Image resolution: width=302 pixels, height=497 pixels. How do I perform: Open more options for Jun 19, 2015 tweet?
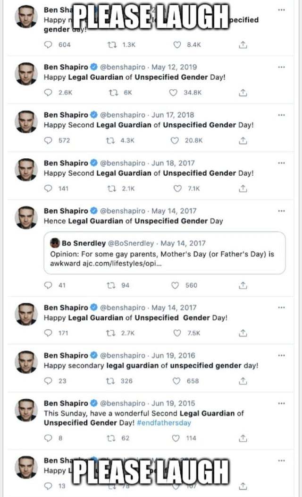pyautogui.click(x=281, y=403)
